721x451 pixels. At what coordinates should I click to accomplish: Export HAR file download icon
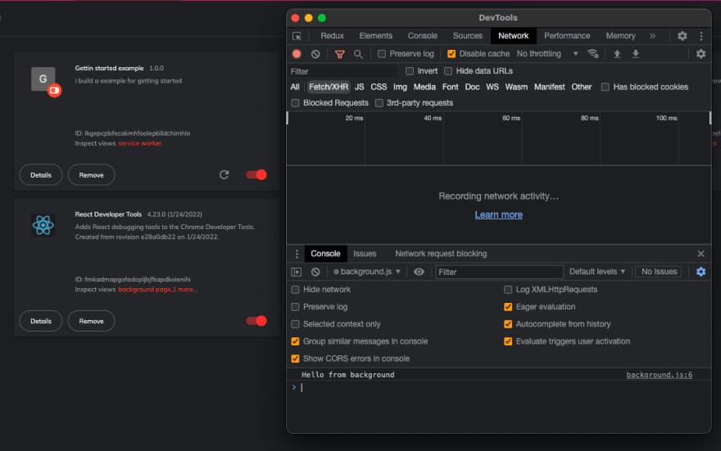(x=636, y=54)
